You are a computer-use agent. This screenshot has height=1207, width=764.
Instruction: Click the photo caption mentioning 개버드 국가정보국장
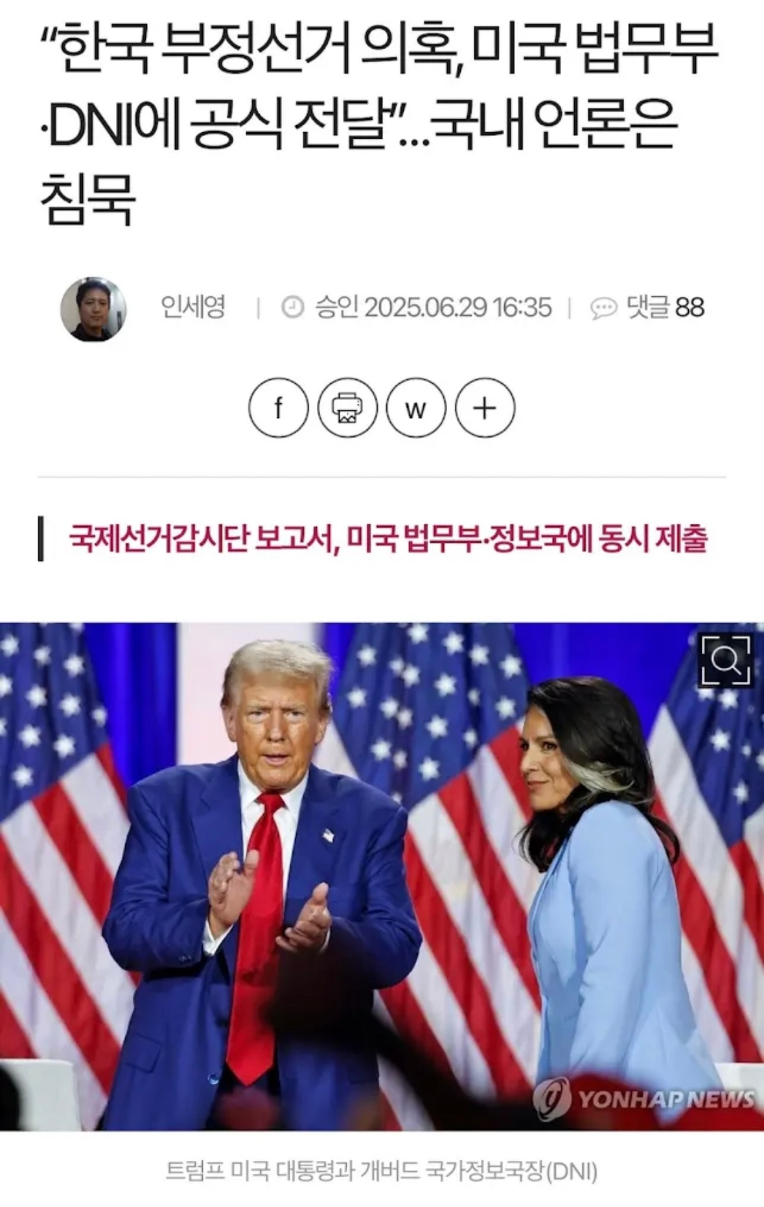382,1171
